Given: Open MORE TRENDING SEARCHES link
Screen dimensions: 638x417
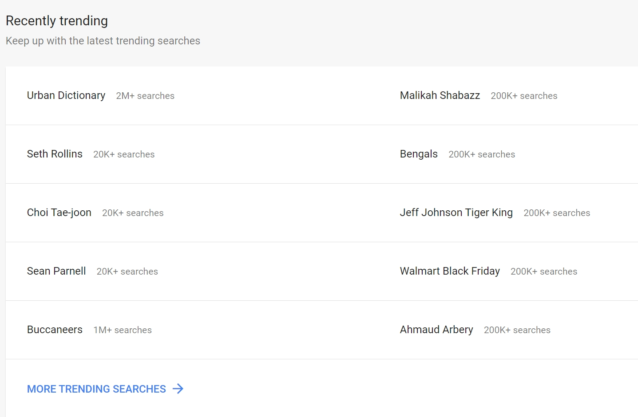Looking at the screenshot, I should [96, 389].
